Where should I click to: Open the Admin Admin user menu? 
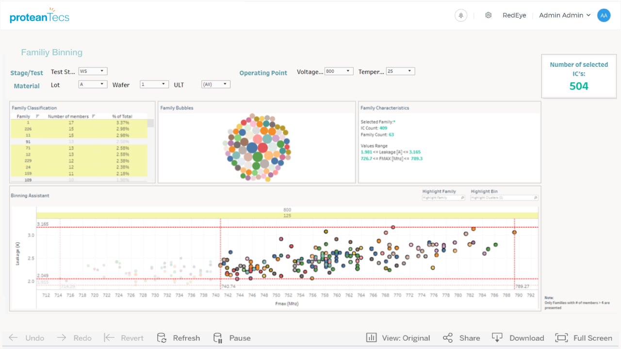point(565,16)
